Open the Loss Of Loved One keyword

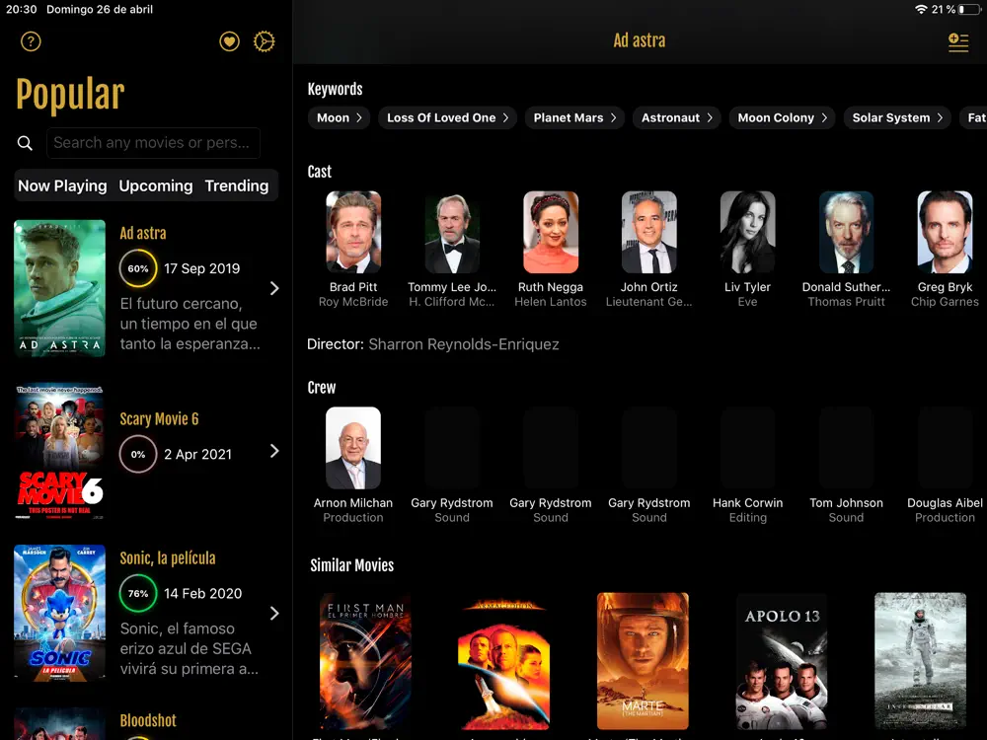coord(447,117)
